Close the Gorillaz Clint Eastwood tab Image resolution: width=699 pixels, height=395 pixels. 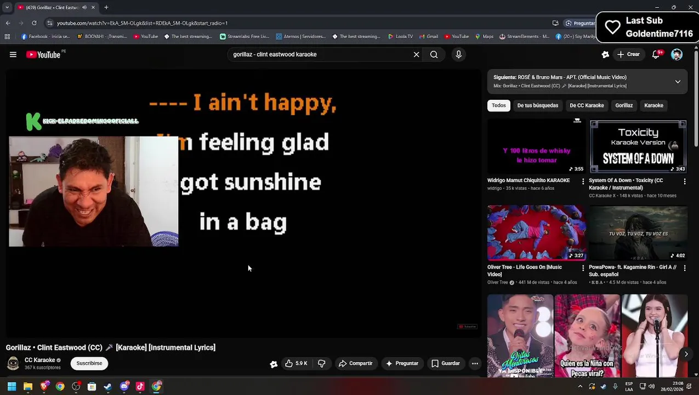pyautogui.click(x=93, y=7)
